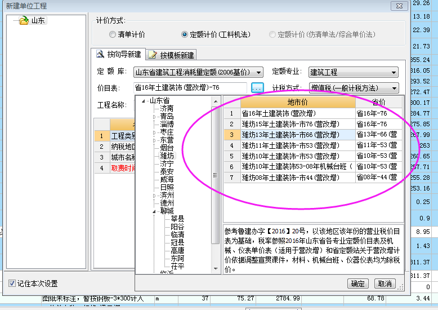The height and width of the screenshot is (310, 438).
Task: Click the 城市名称 row in settings table
Action: click(115, 157)
